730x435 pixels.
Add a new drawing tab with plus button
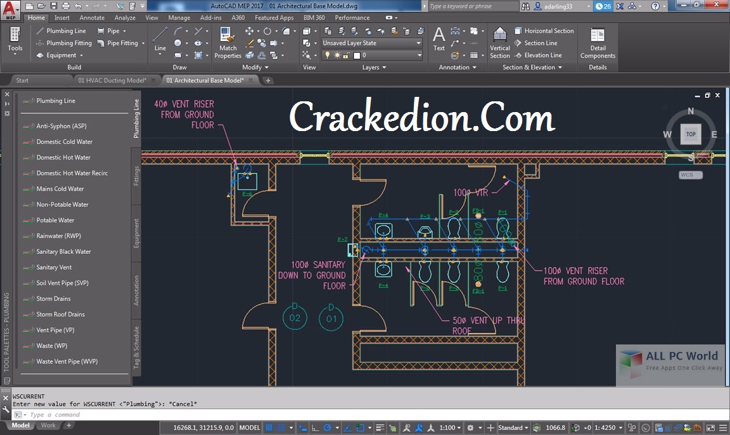tap(267, 80)
